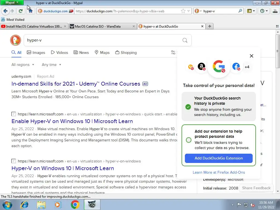Viewport: 280px width, 210px height.
Task: Click the DuckDuckGo logo on the page
Action: coord(16,40)
